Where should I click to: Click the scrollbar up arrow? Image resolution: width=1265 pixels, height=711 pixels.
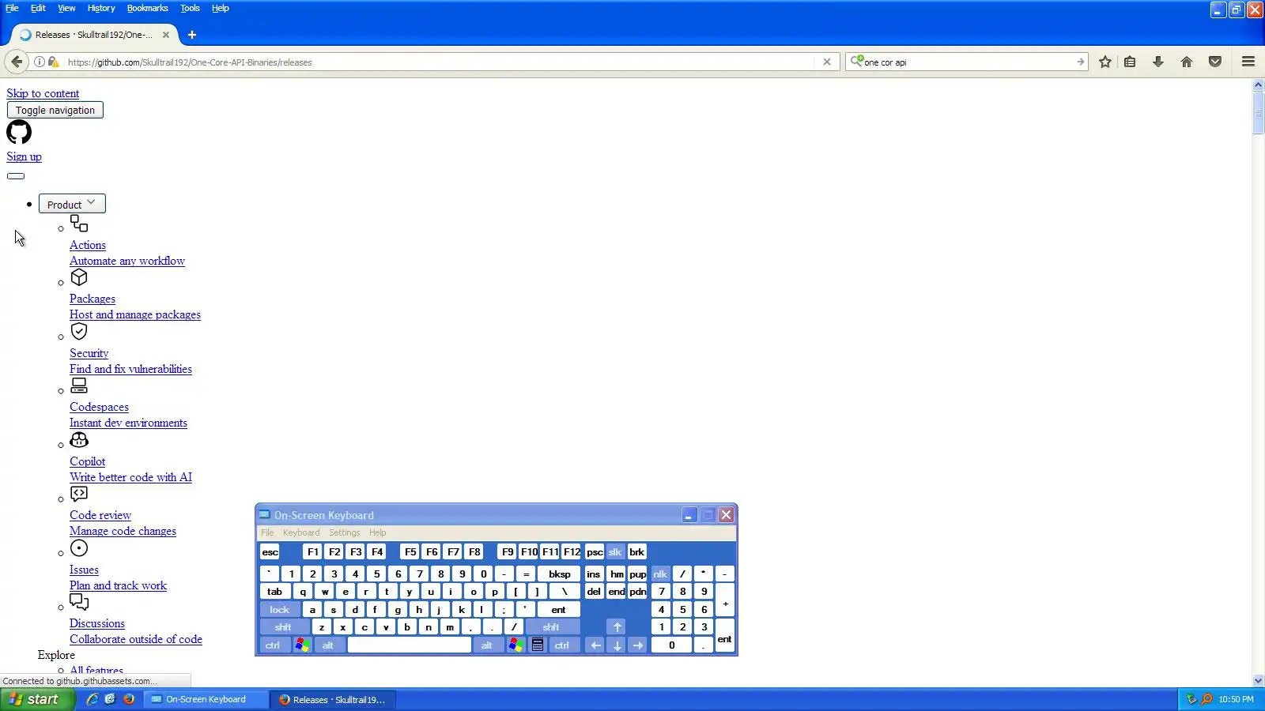(1259, 85)
